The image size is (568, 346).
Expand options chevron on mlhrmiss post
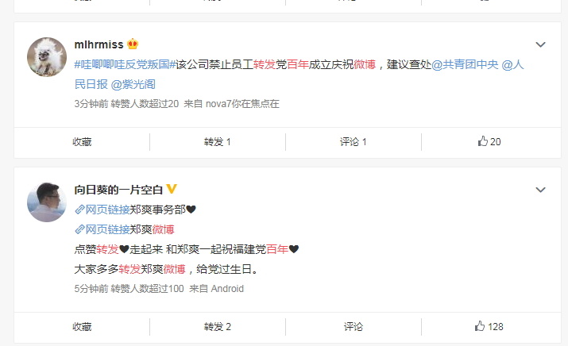point(540,44)
